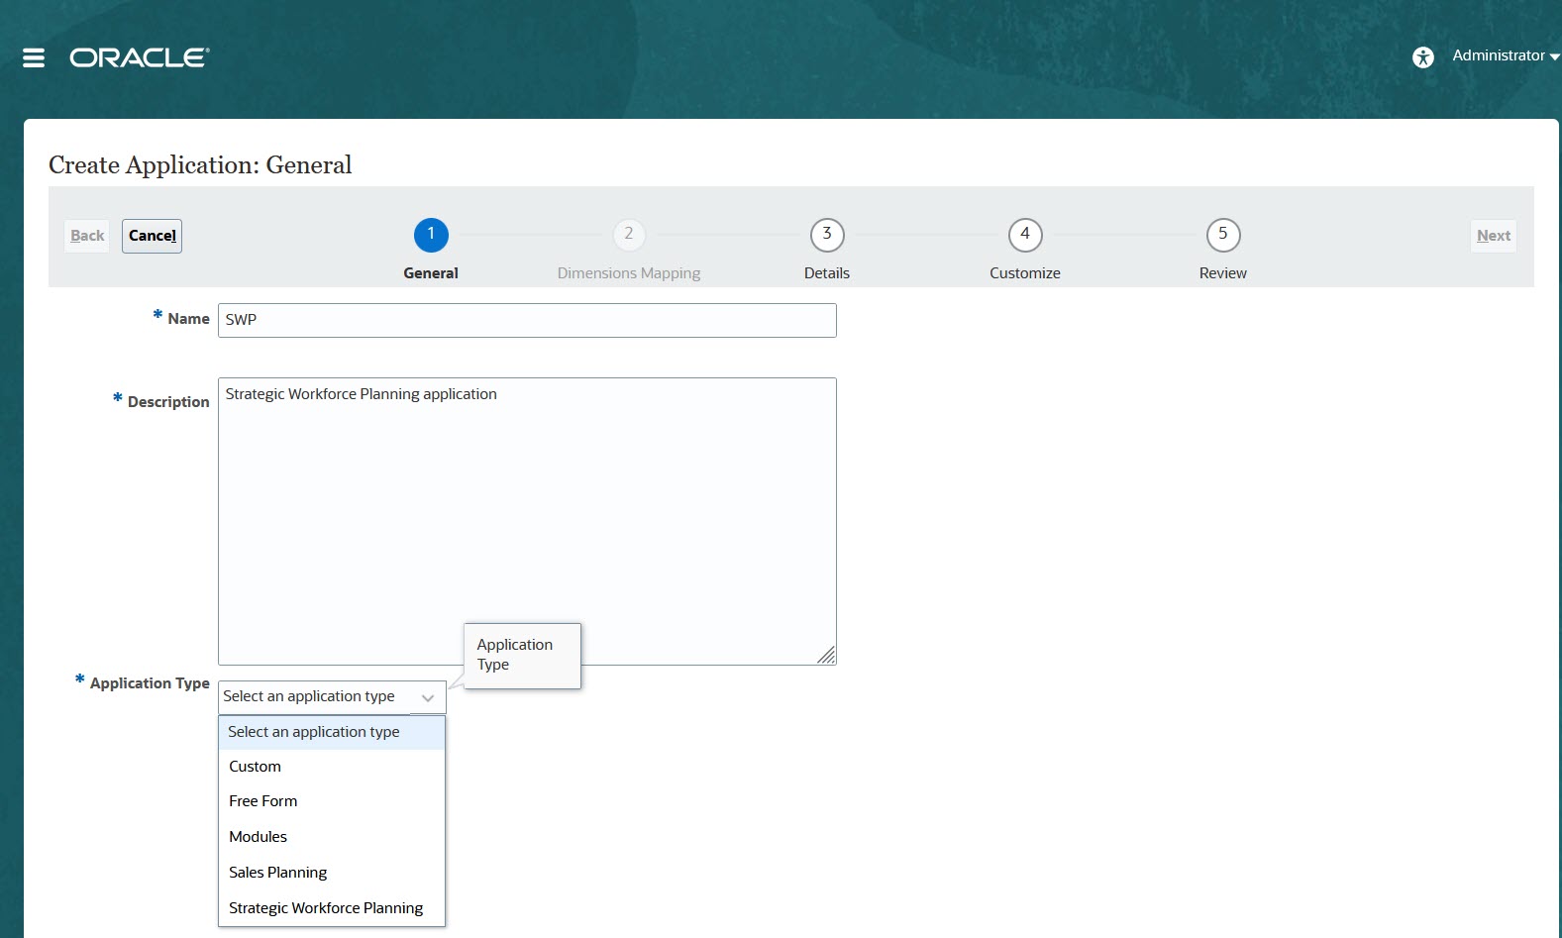Click the Name field label
This screenshot has width=1562, height=938.
pos(188,319)
